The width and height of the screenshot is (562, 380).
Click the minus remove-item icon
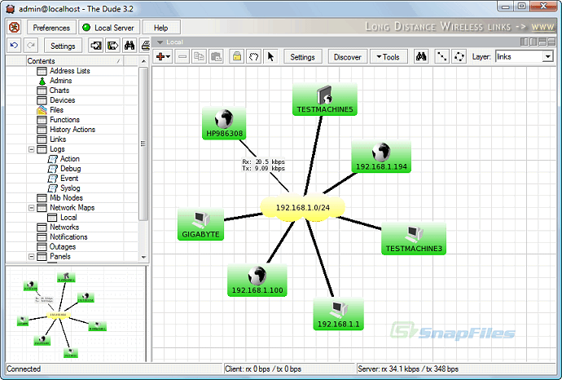[x=182, y=57]
